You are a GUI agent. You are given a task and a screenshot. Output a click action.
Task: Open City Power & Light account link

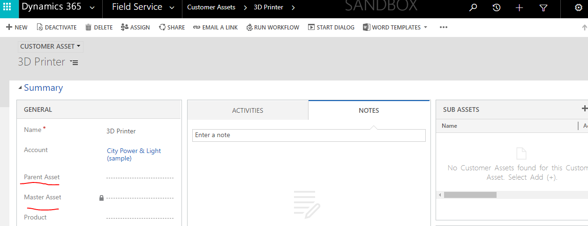[x=134, y=154]
